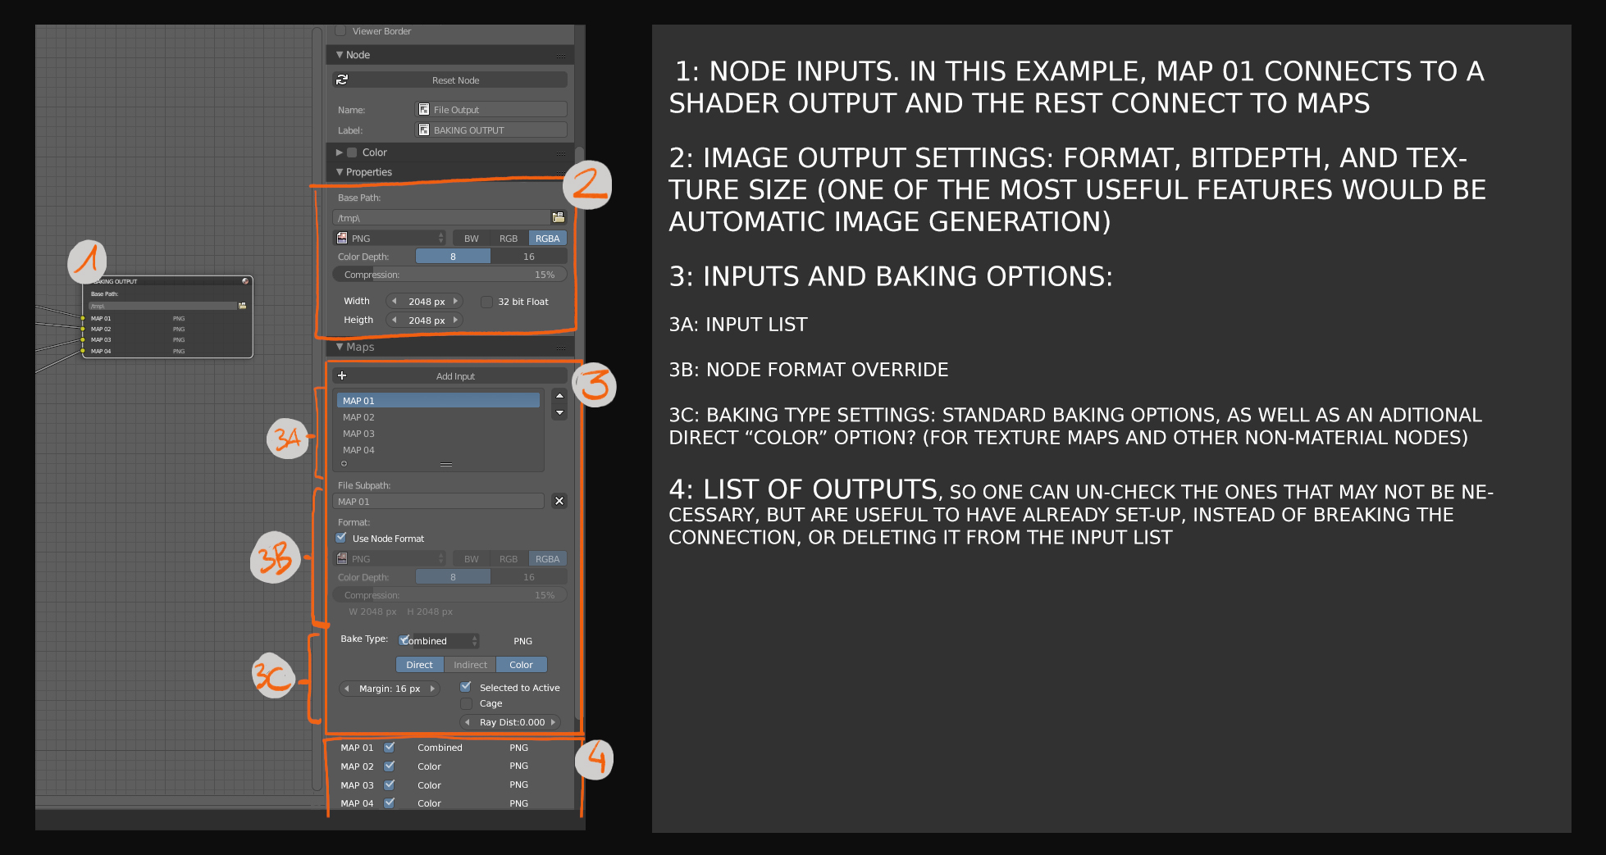Decrease Heigth with its left arrow
The height and width of the screenshot is (855, 1606).
coord(395,320)
